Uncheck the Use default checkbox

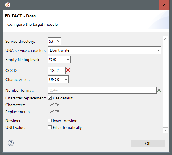50,98
